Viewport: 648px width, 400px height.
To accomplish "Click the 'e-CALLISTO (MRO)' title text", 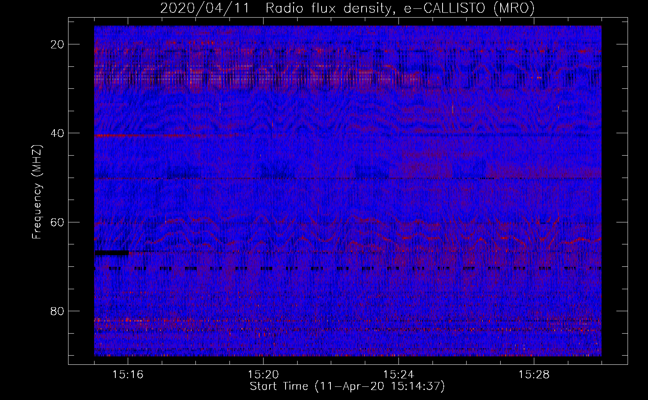I will [x=469, y=8].
